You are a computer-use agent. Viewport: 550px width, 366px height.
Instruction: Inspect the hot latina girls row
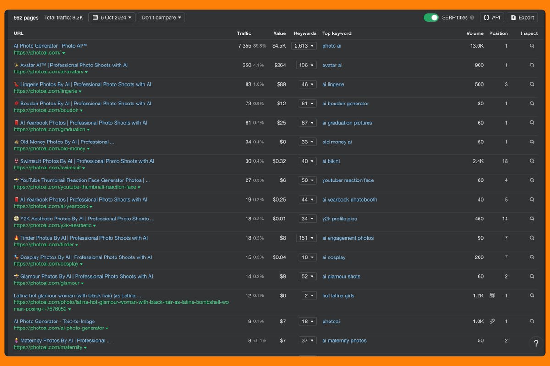click(x=532, y=296)
